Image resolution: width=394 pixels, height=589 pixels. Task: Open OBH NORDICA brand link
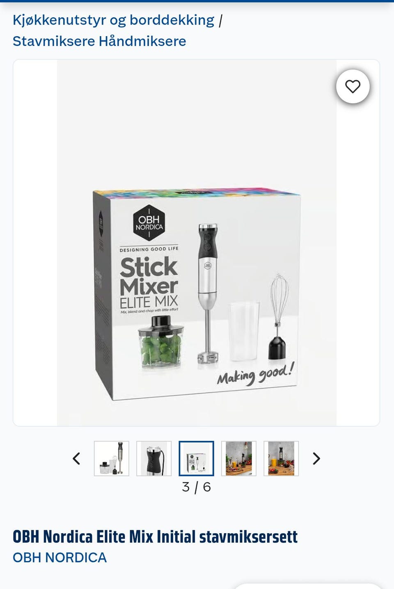pyautogui.click(x=60, y=557)
